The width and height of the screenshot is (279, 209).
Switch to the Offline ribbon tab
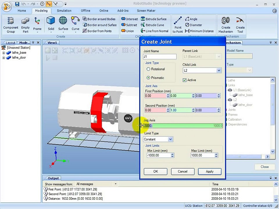coord(85,11)
